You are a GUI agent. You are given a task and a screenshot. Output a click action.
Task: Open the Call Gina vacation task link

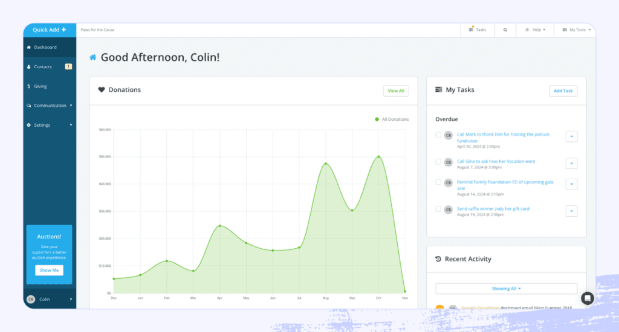coord(496,161)
